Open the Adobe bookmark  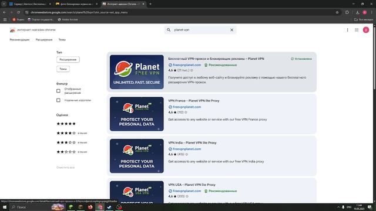68,19
